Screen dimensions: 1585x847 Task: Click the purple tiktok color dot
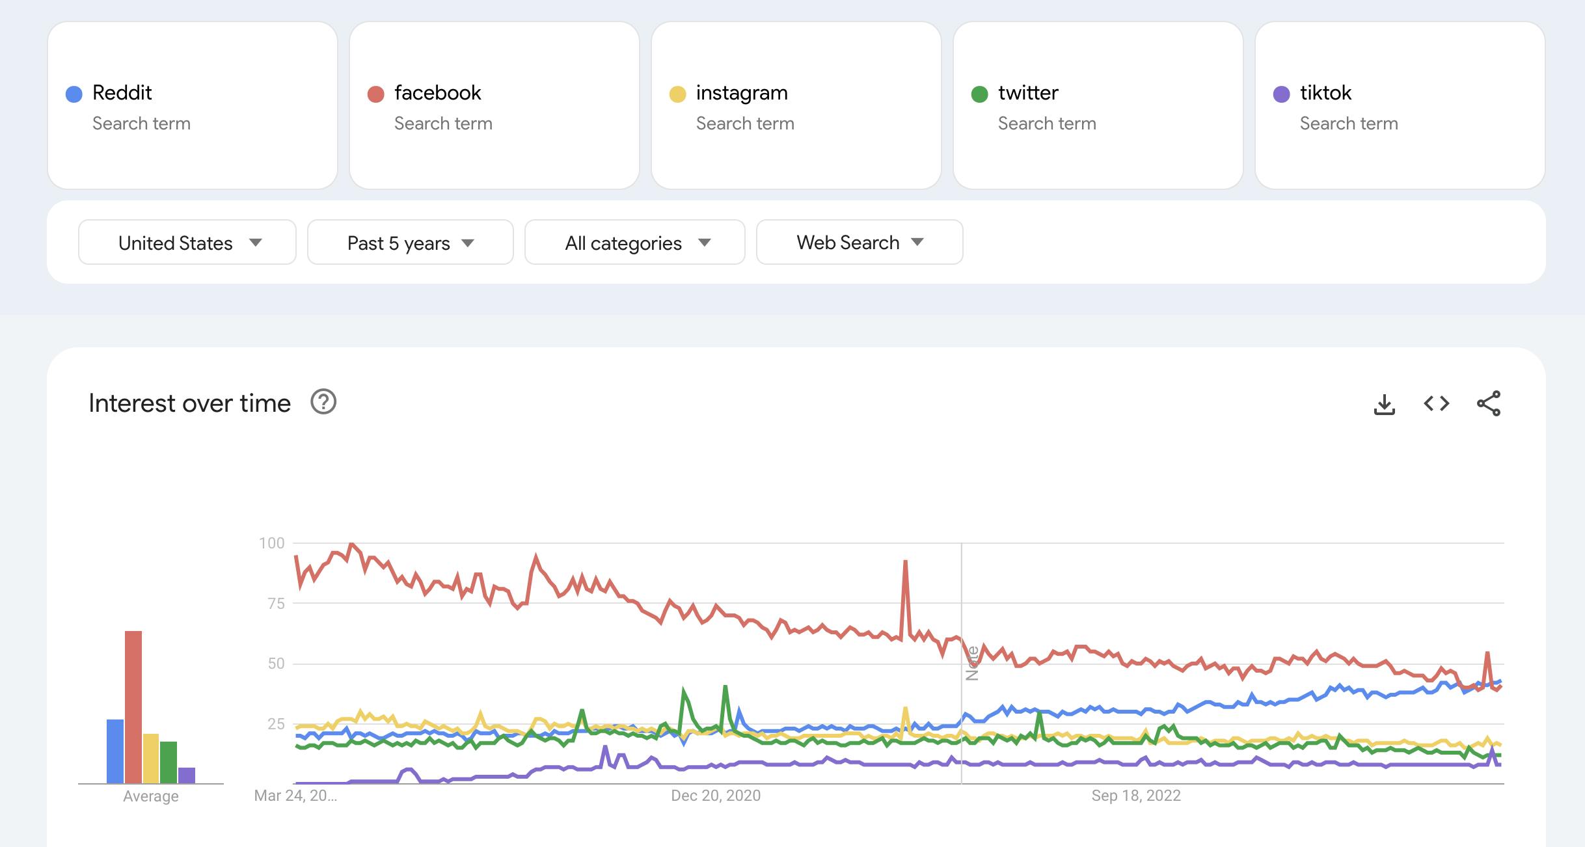[x=1282, y=94]
